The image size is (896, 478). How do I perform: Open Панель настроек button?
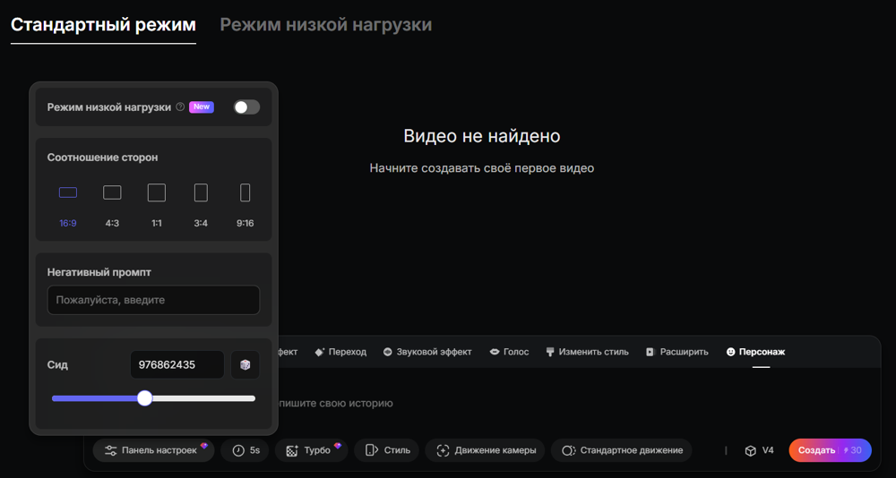coord(154,450)
